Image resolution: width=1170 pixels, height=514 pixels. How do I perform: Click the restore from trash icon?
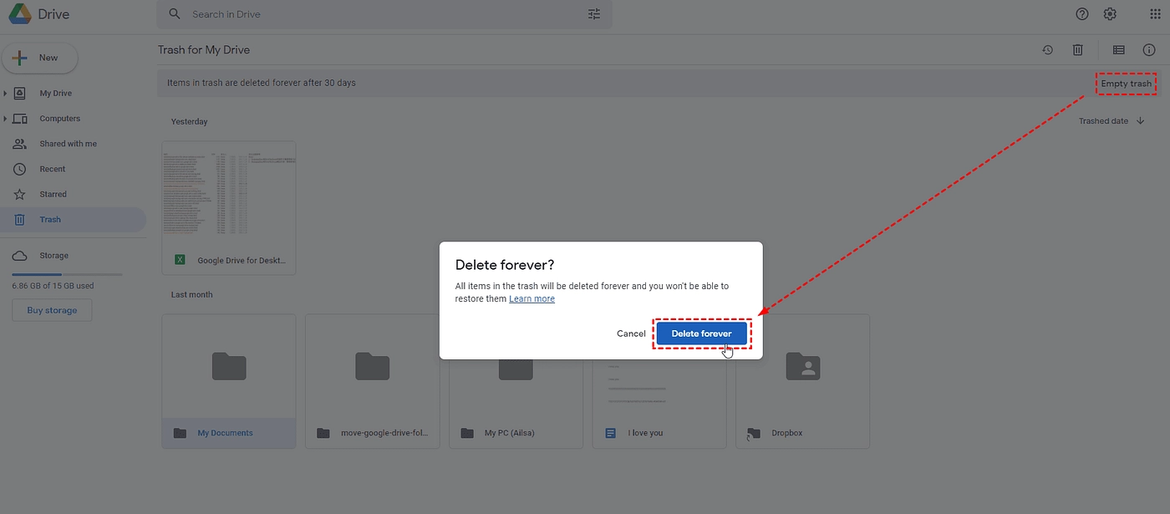point(1047,50)
